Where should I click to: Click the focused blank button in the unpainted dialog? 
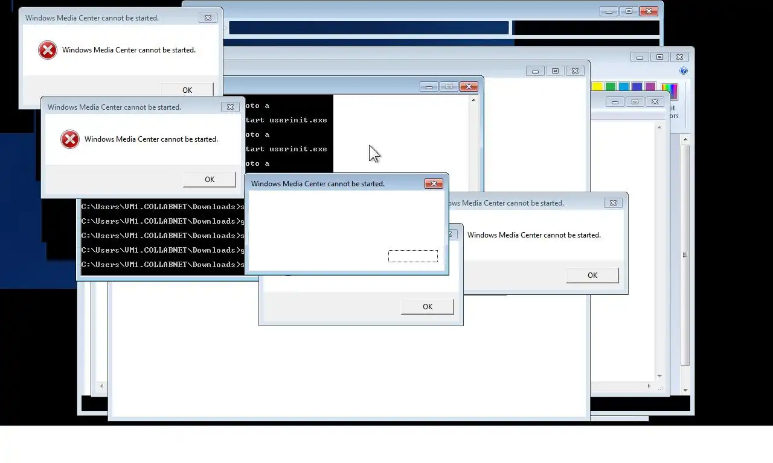coord(413,256)
